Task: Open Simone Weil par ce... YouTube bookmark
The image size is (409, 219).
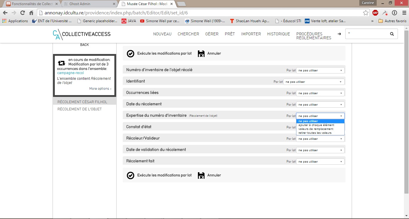Action: tap(160, 21)
